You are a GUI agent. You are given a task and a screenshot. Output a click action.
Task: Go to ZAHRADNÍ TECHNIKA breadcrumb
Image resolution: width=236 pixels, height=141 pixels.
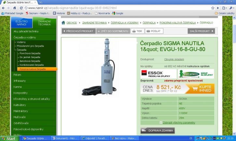click(x=94, y=23)
